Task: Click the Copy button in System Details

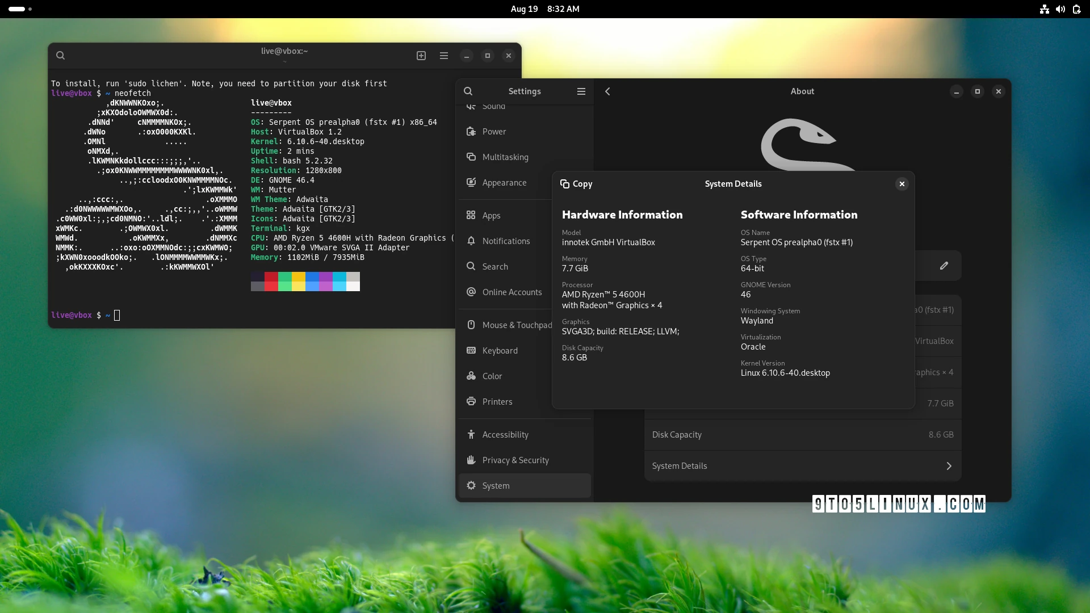Action: click(x=576, y=184)
